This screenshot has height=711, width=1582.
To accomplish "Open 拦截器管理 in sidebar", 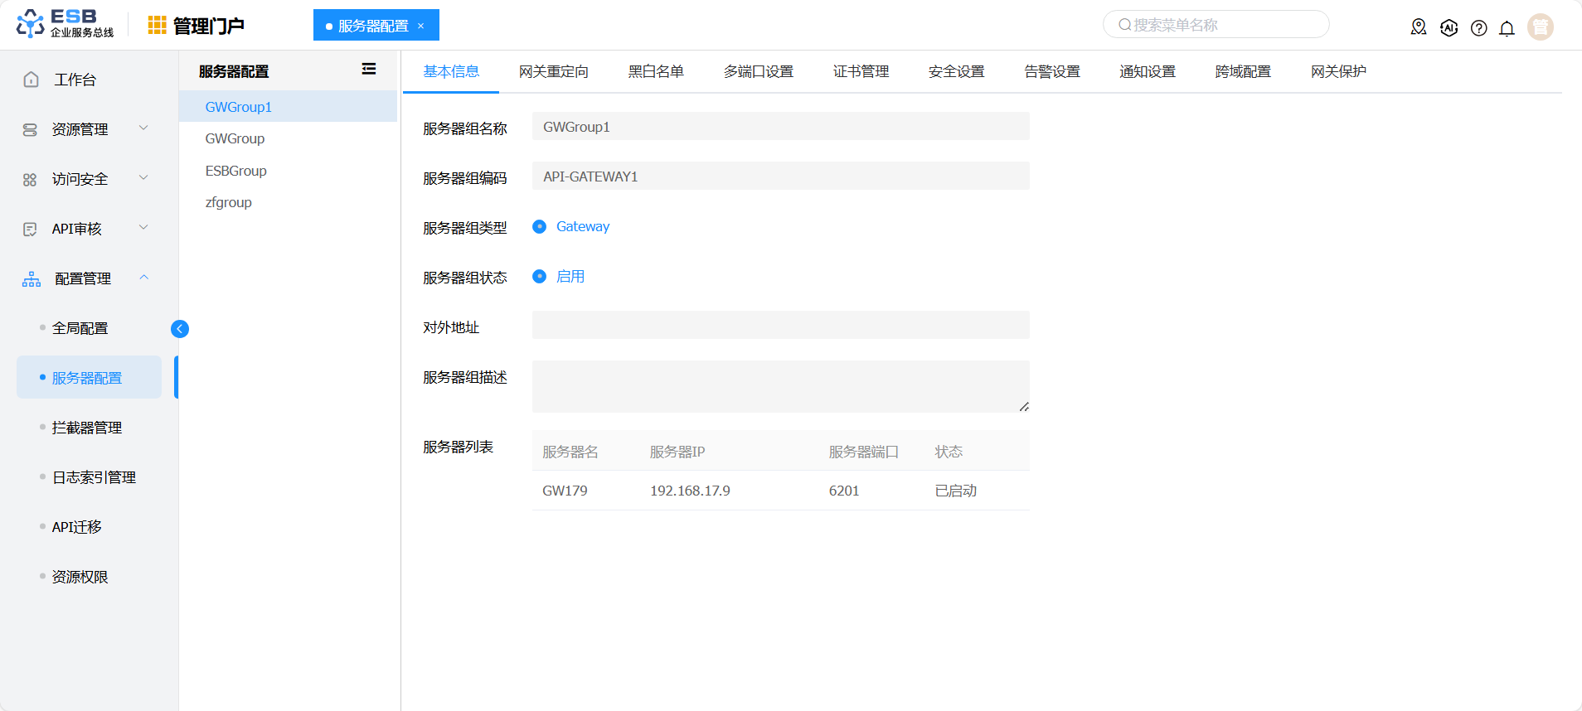I will point(87,428).
